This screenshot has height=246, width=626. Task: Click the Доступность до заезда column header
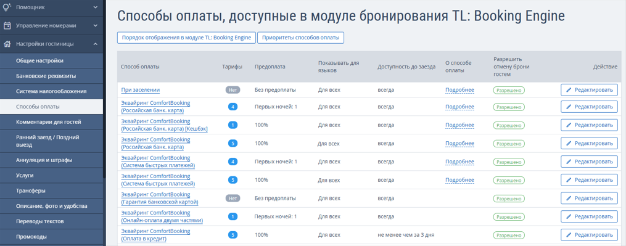coord(406,67)
